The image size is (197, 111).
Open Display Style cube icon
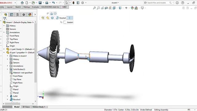pyautogui.click(x=120, y=8)
